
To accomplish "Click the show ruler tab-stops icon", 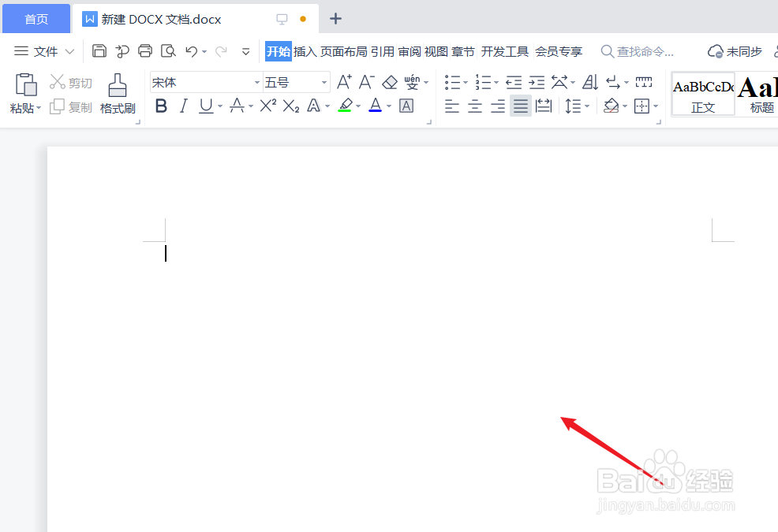I will coord(644,82).
